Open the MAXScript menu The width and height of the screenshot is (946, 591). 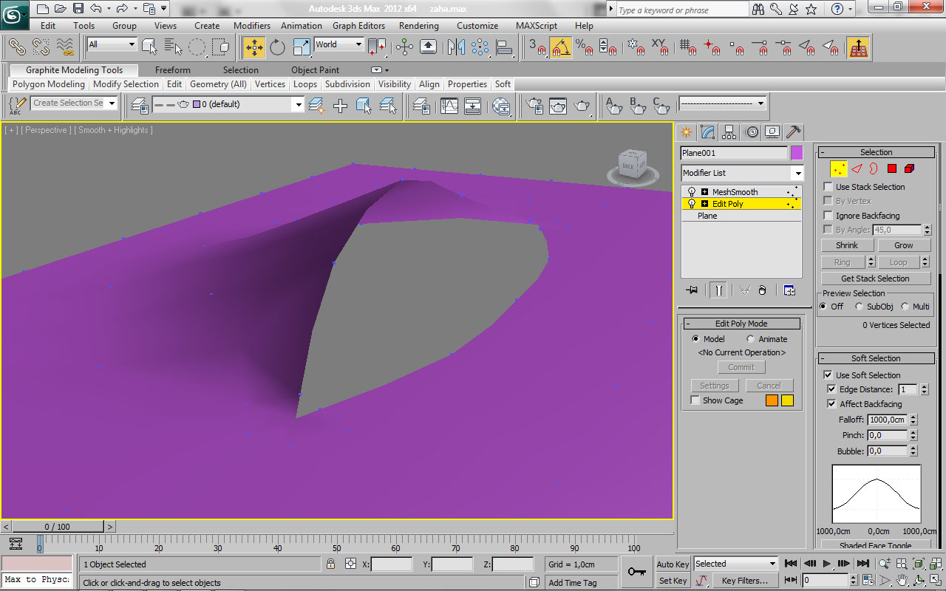point(537,26)
